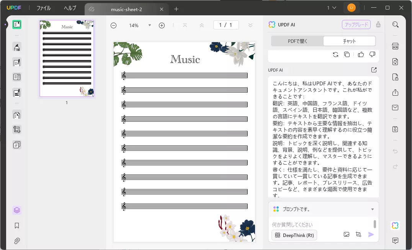Image resolution: width=412 pixels, height=250 pixels.
Task: Open the Organize pages tool
Action: click(x=17, y=115)
